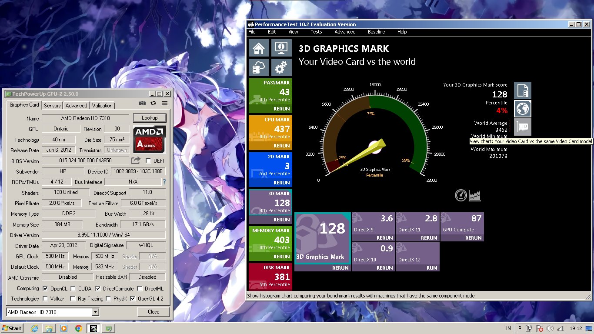Select the Disk Mark tile
Screen dimensions: 594x334
270,277
